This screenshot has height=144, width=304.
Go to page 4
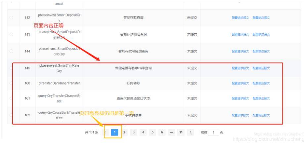click(143, 132)
